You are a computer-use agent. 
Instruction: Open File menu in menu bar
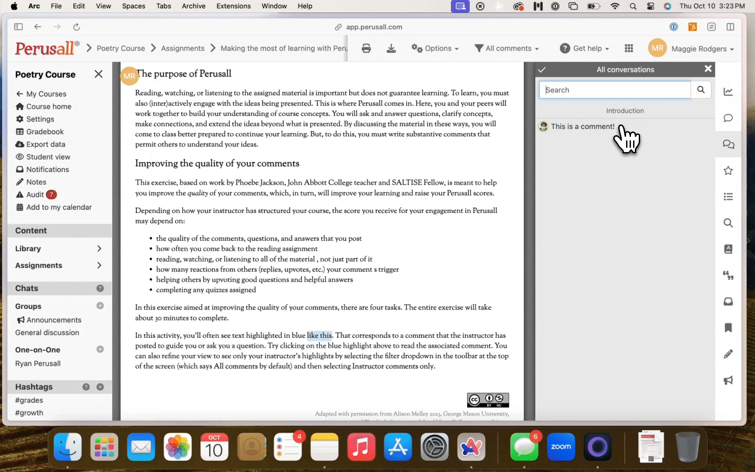56,6
